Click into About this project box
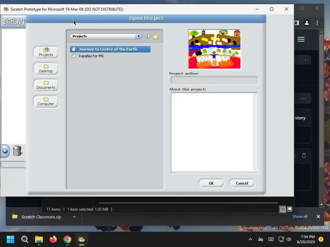330x247 pixels. (212, 132)
